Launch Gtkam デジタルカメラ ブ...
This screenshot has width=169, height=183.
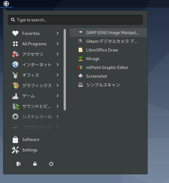click(108, 41)
